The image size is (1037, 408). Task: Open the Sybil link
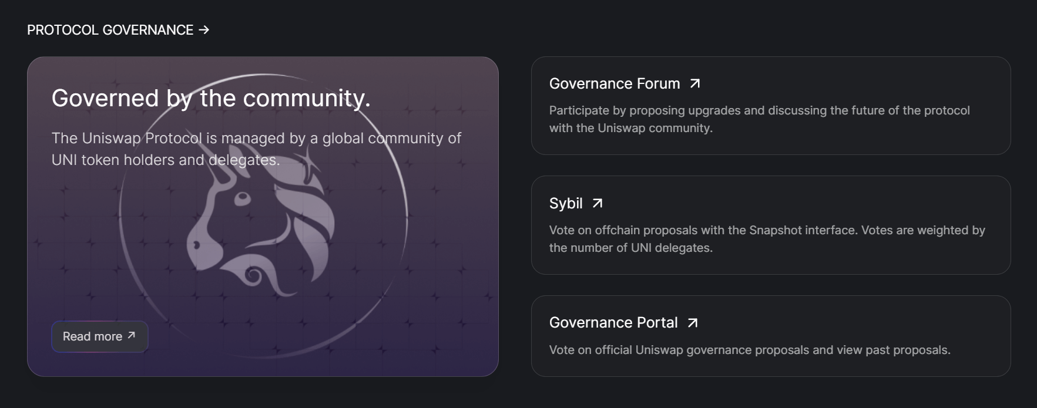point(576,203)
